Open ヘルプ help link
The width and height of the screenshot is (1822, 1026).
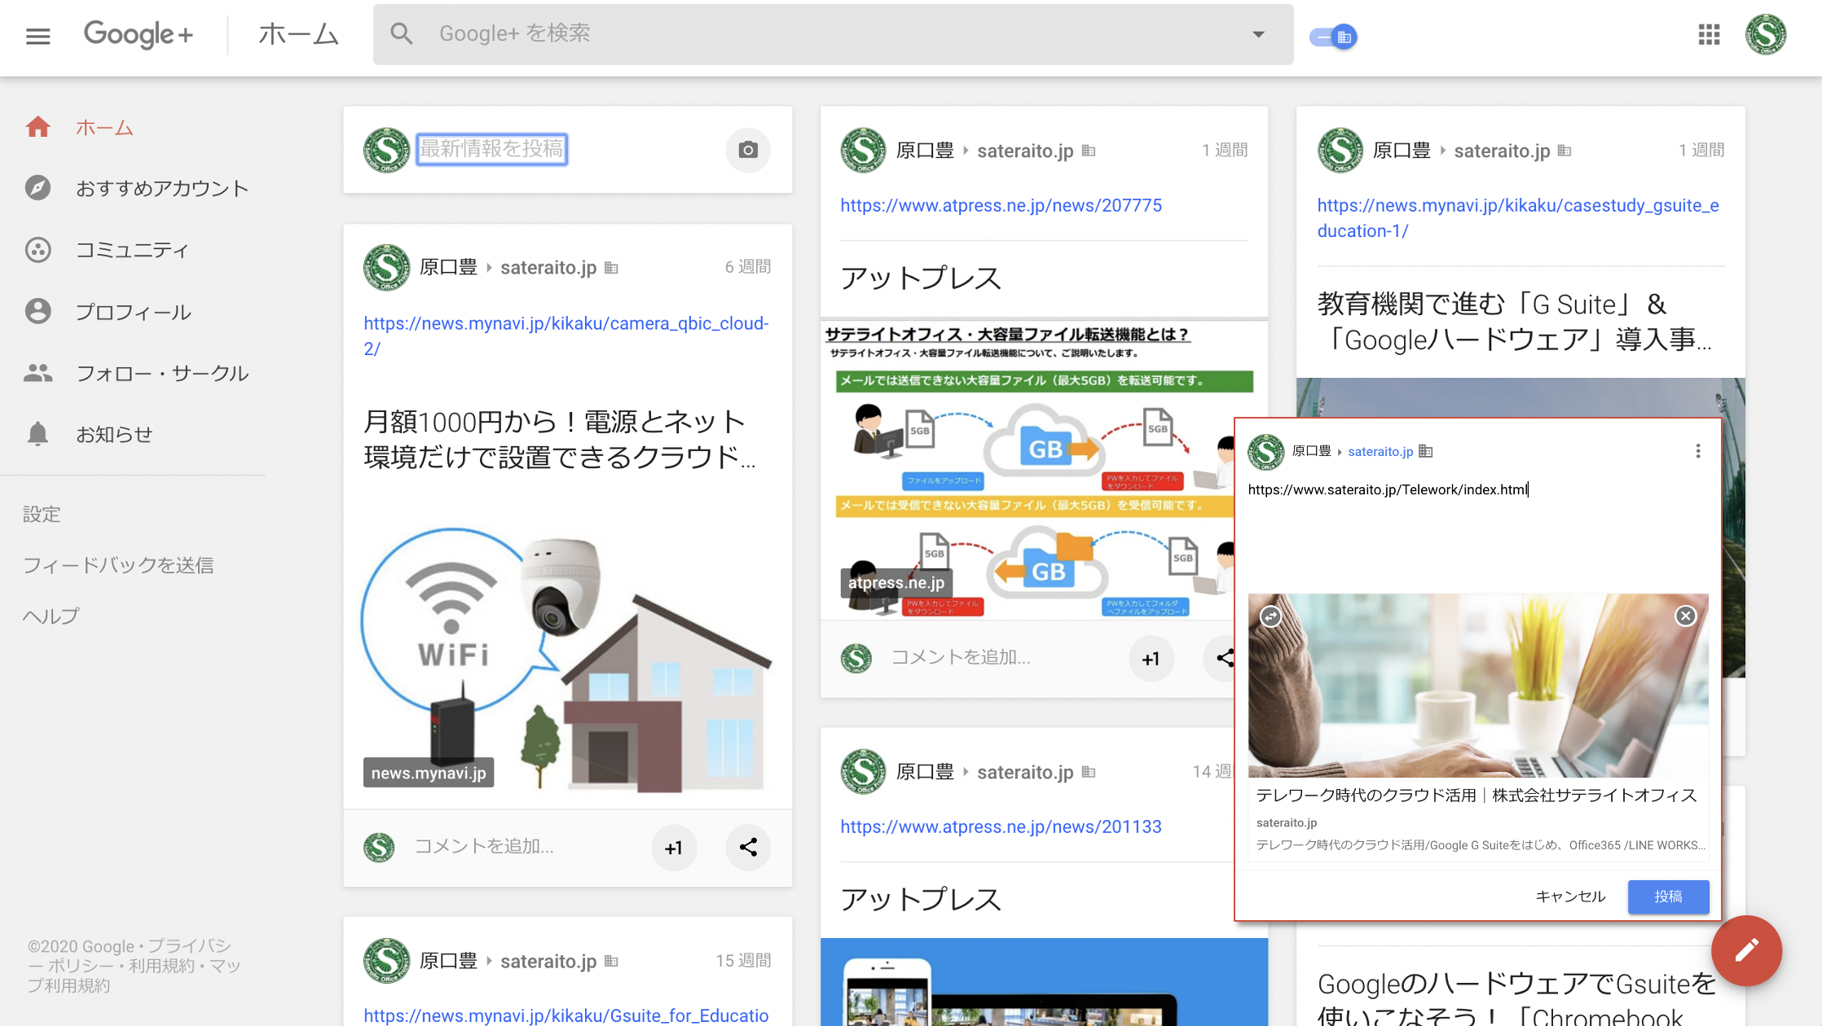51,616
